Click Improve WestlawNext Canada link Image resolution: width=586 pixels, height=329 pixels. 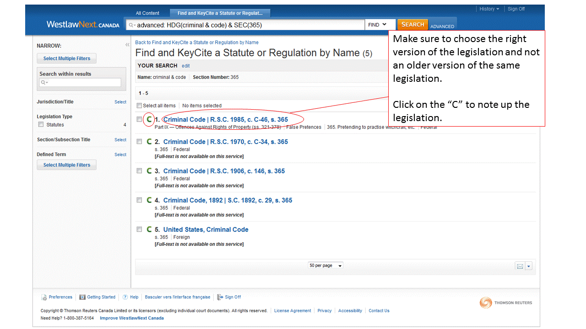(x=132, y=318)
